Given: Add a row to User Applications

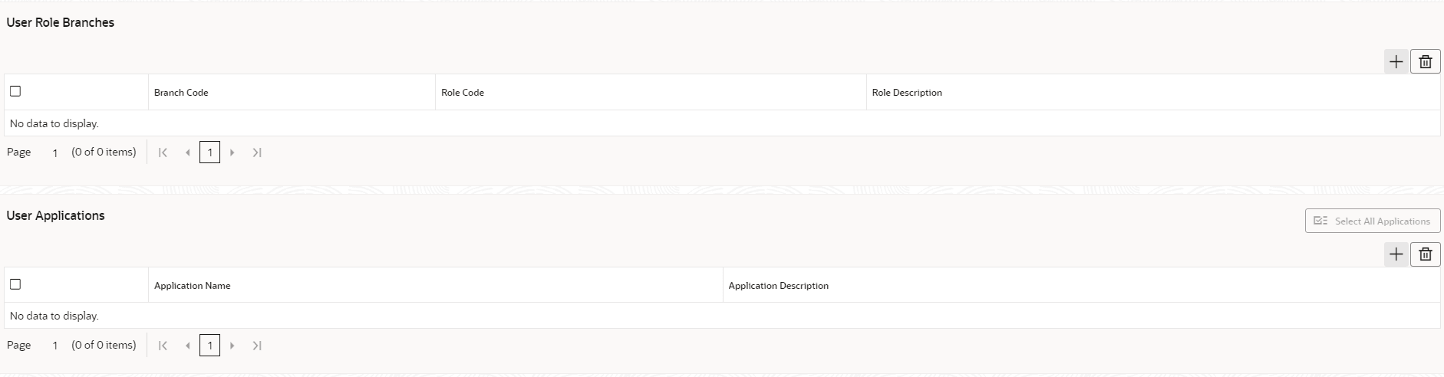Looking at the screenshot, I should click(1396, 254).
